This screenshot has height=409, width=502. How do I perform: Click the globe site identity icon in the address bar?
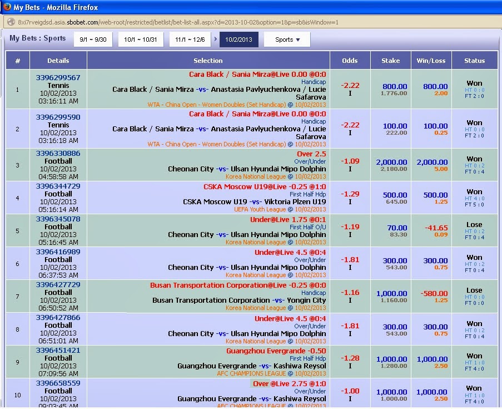[x=11, y=22]
